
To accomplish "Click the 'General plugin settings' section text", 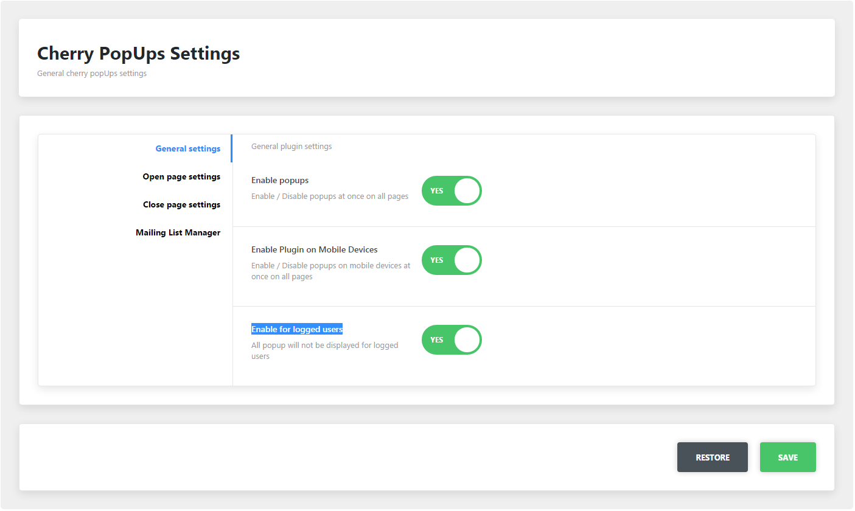I will pyautogui.click(x=291, y=147).
